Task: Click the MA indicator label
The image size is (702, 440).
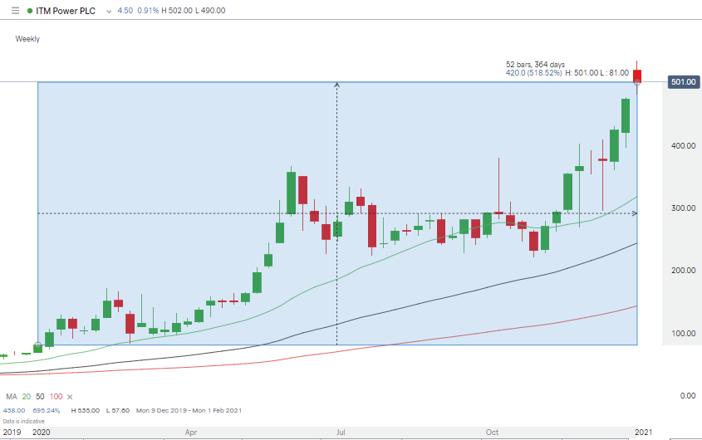Action: [x=11, y=397]
